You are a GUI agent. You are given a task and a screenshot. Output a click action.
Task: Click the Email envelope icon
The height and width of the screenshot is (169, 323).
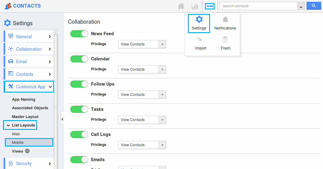11,61
